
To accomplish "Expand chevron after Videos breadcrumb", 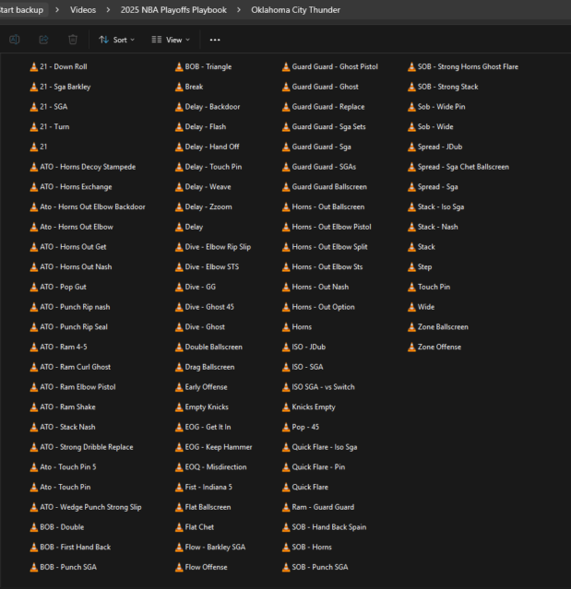I will click(x=108, y=10).
